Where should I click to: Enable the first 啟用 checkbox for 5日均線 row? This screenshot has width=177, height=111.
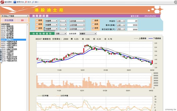[x=37, y=21]
